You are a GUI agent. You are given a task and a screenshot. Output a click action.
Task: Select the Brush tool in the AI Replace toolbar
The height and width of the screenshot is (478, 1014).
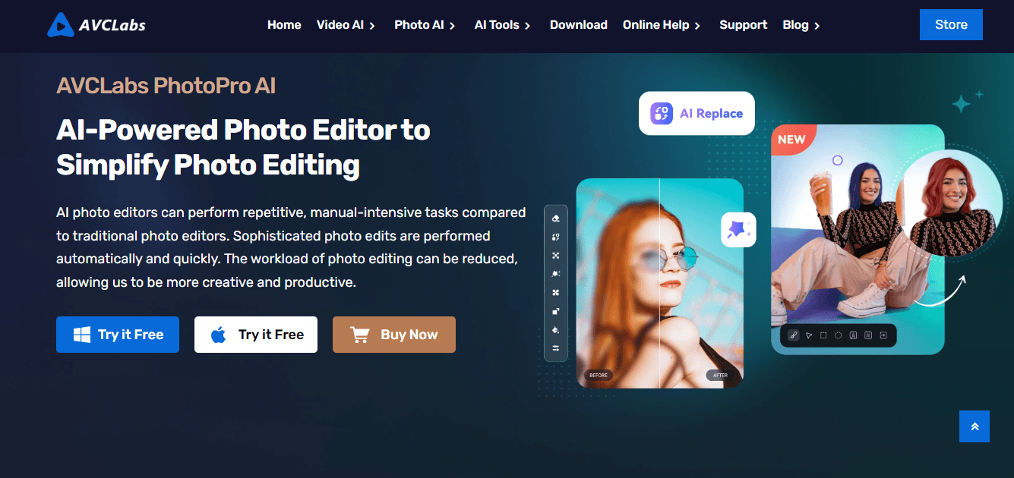tap(794, 335)
